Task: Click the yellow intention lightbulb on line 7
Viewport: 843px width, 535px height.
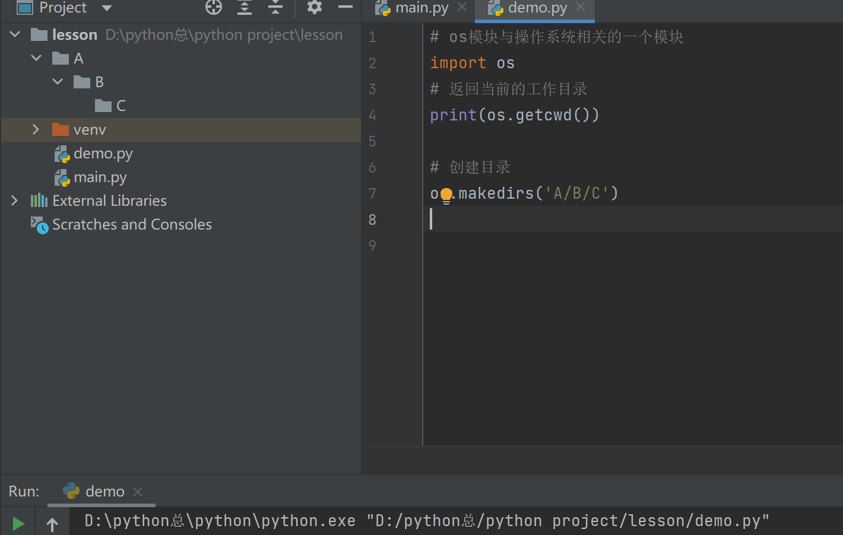Action: click(x=446, y=195)
